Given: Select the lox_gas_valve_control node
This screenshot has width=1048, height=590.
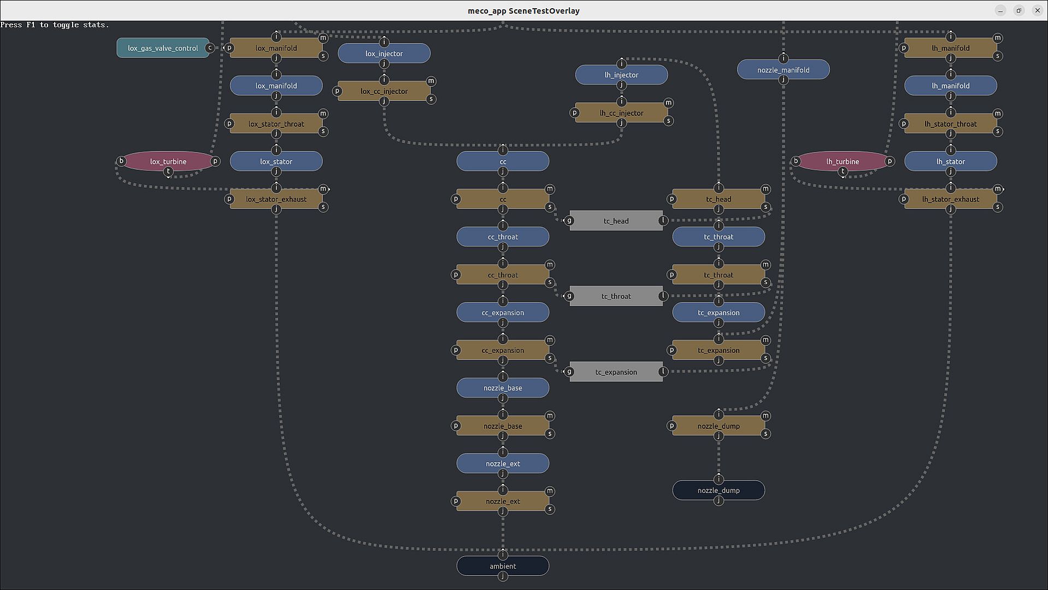Looking at the screenshot, I should coord(162,48).
